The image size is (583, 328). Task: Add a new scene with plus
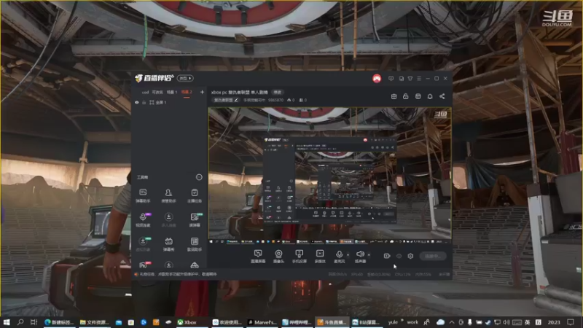(x=202, y=92)
